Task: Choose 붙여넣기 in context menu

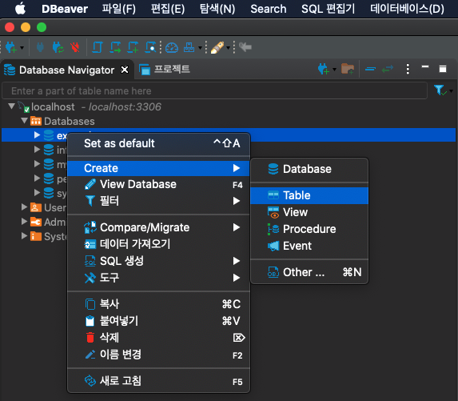Action: [x=158, y=321]
